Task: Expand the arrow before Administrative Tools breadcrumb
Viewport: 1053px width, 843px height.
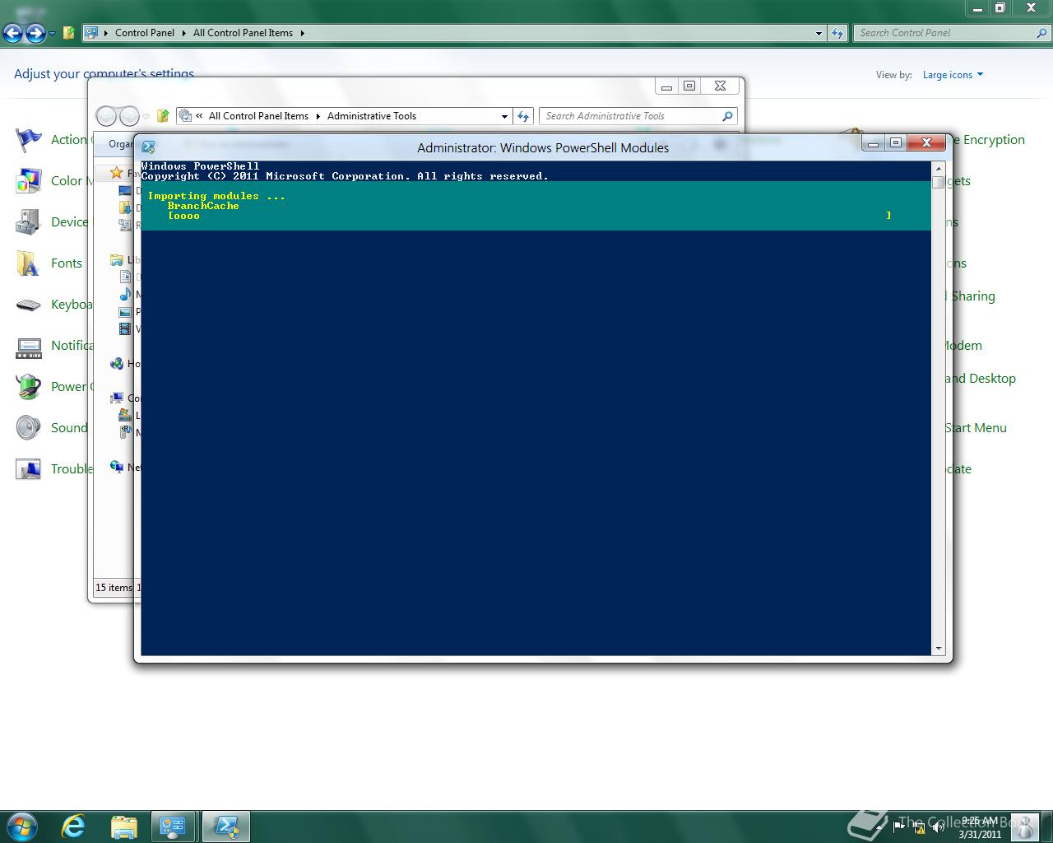Action: (318, 116)
